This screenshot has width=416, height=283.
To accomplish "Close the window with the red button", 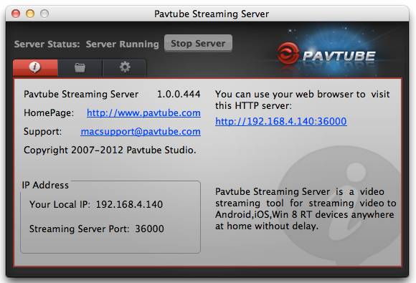I will (16, 14).
